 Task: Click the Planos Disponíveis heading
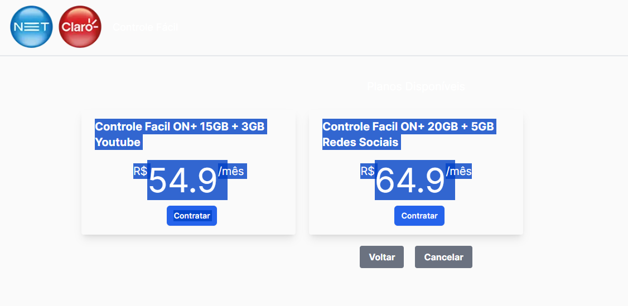(x=416, y=86)
